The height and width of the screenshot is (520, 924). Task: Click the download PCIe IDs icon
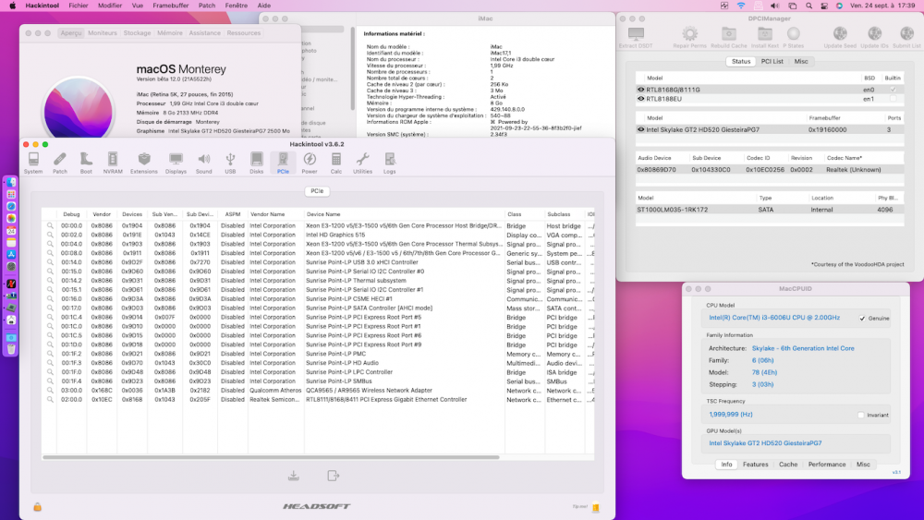pos(294,476)
